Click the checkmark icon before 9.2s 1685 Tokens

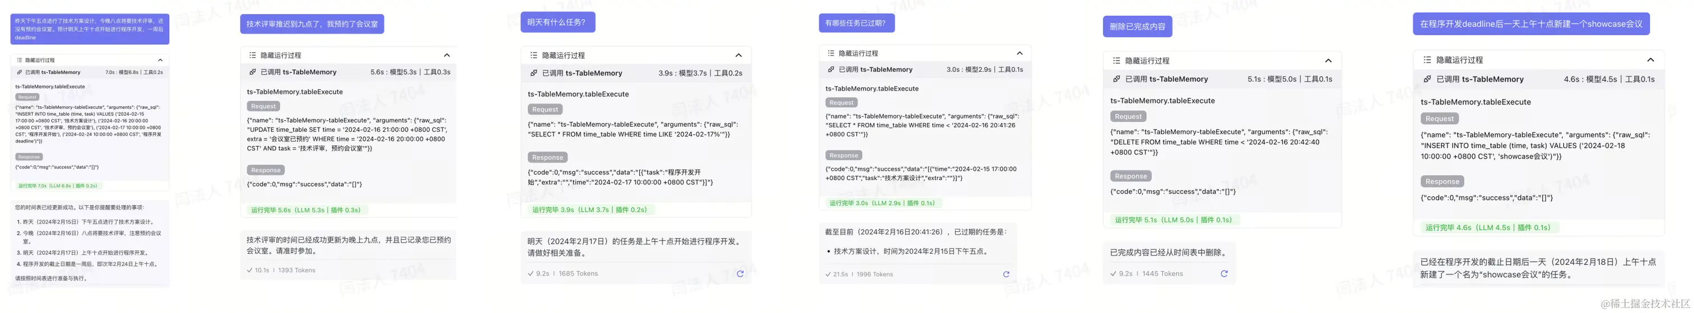click(530, 274)
